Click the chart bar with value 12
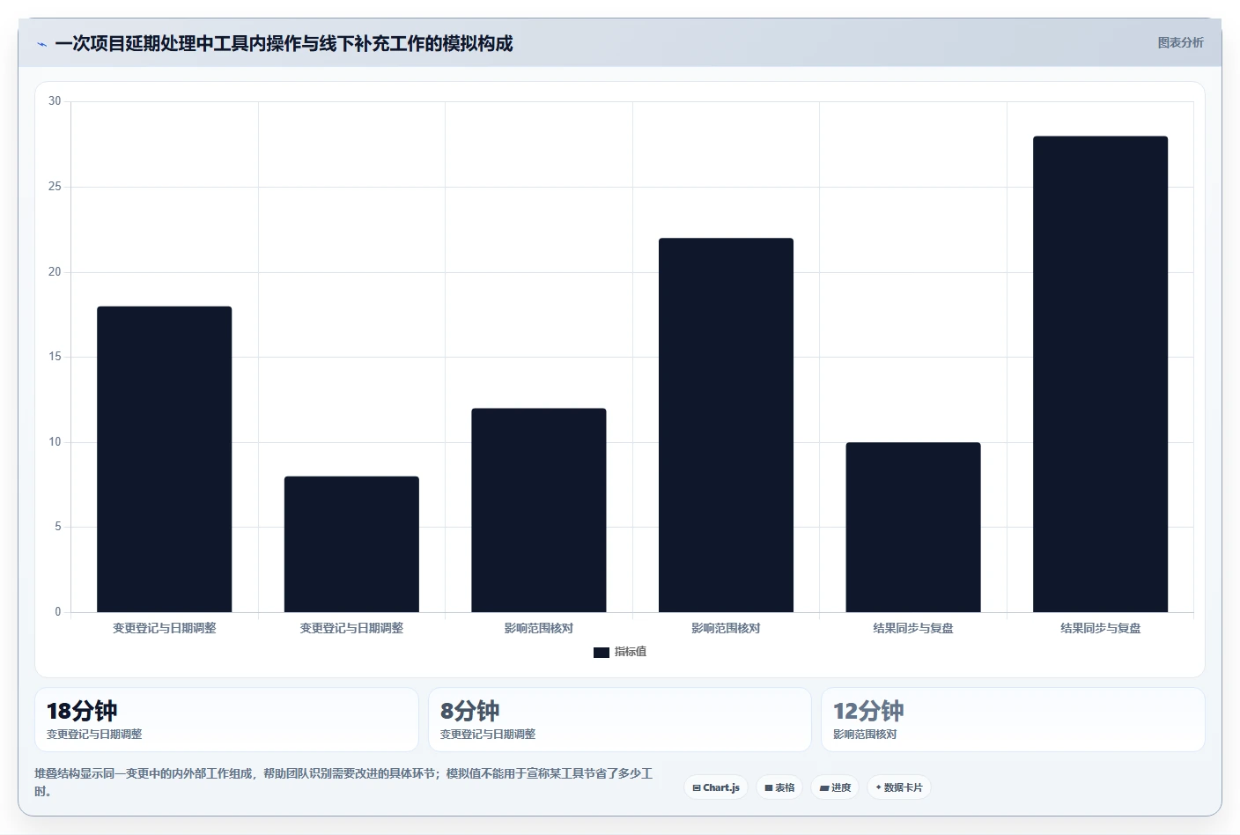This screenshot has width=1240, height=835. [538, 510]
